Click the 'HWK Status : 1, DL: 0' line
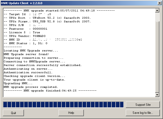 pos(26,43)
